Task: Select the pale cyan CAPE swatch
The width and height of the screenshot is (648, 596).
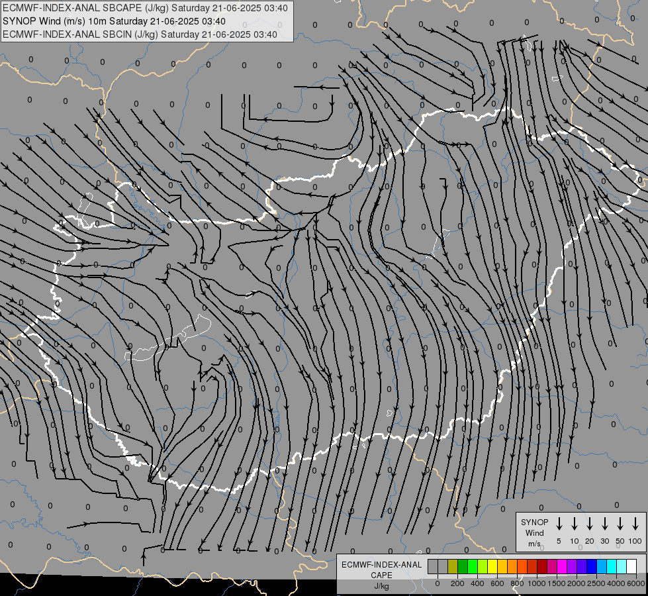Action: [x=621, y=566]
